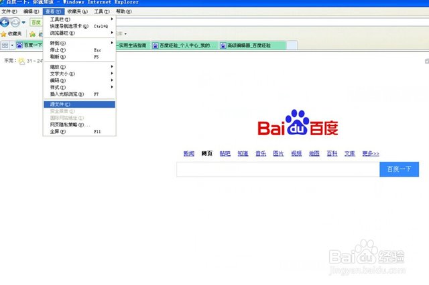This screenshot has width=429, height=285.
Task: Open the 编辑(E) menu
Action: pyautogui.click(x=31, y=11)
